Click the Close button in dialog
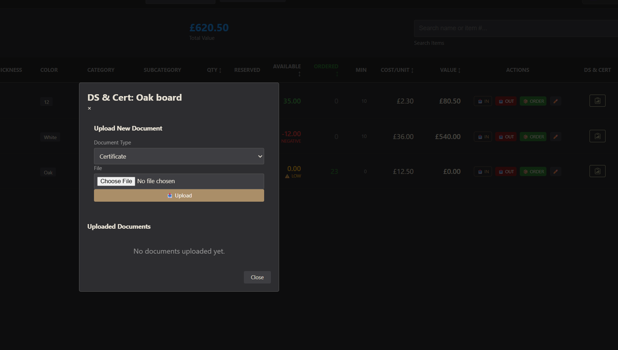 point(257,277)
